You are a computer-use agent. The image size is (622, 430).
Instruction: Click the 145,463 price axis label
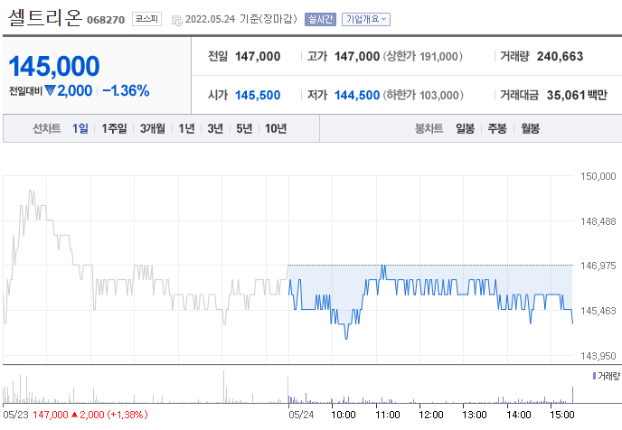click(x=598, y=311)
